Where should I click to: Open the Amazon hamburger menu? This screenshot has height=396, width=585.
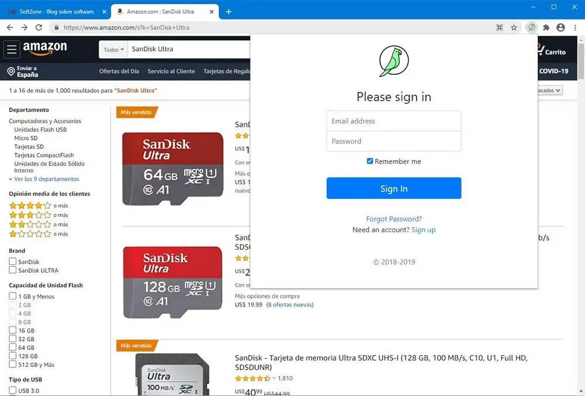(x=12, y=49)
